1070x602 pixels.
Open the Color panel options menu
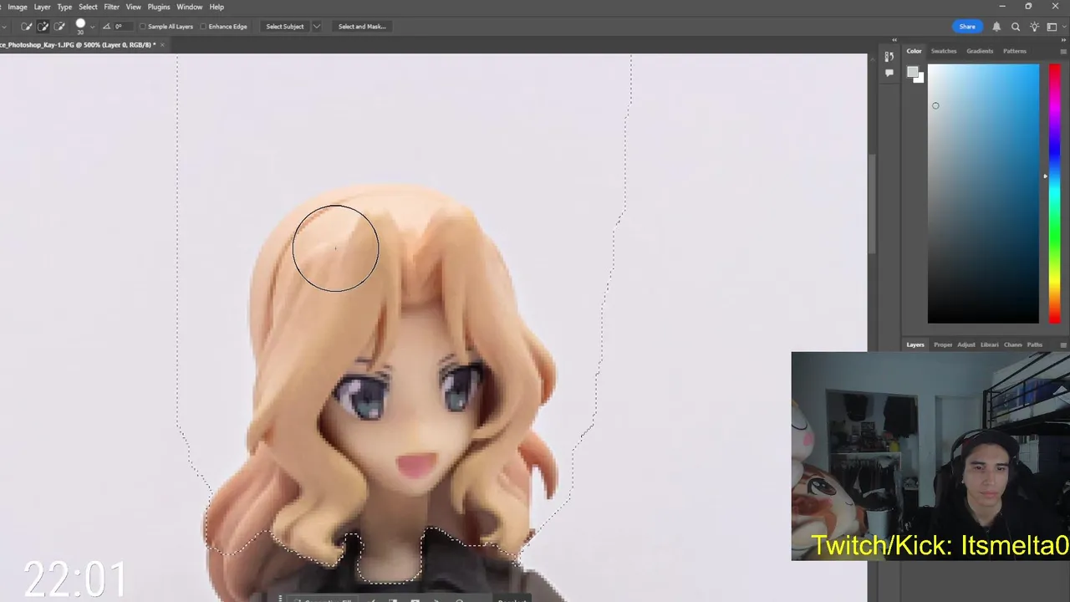1063,51
